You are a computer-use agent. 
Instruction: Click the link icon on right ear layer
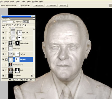tap(14, 54)
